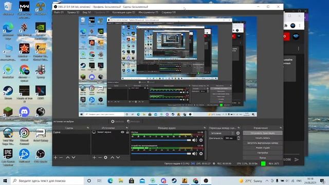Viewport: 329px width, 185px height.
Task: Open the OBS Studio desktop shortcut
Action: (41, 156)
